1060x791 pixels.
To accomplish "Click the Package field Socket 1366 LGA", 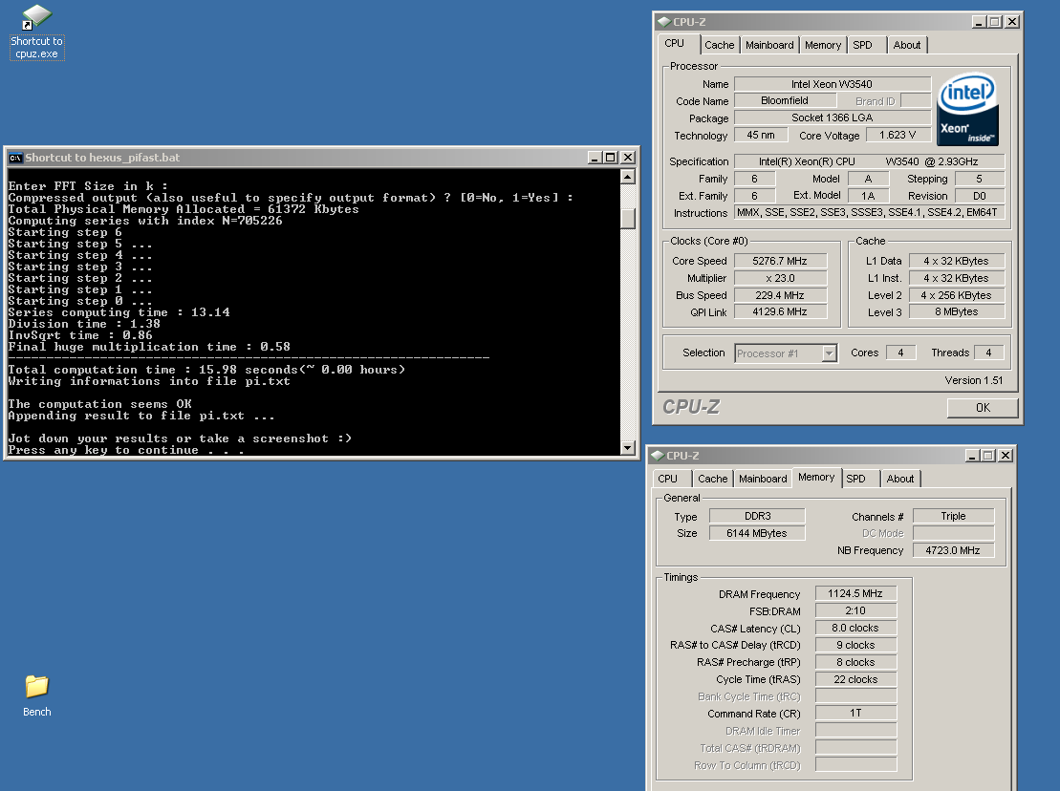I will click(833, 118).
